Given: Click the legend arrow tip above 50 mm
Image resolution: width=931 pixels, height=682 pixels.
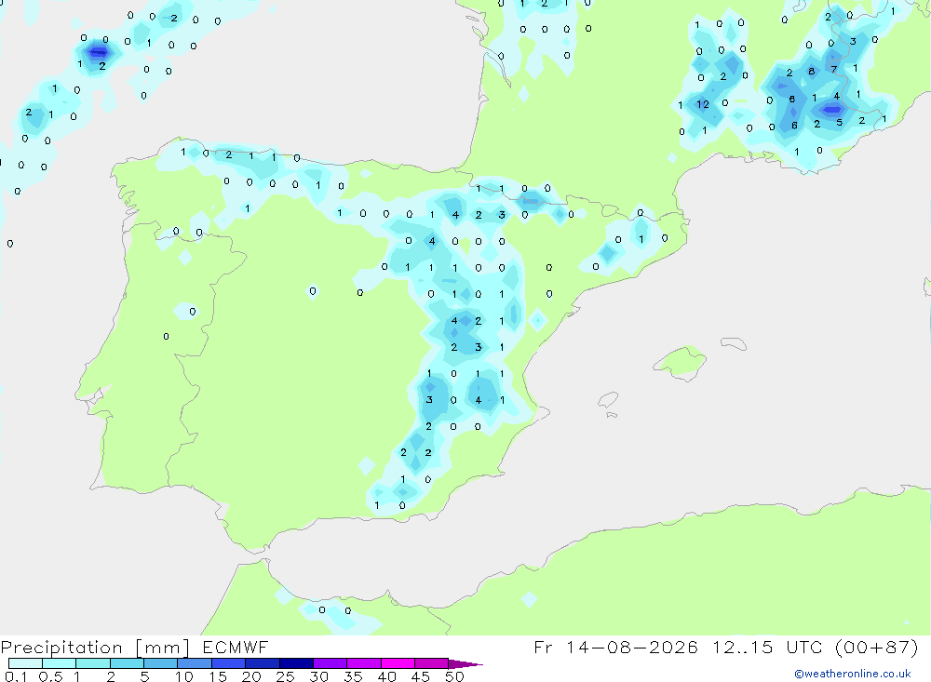Looking at the screenshot, I should coord(466,663).
